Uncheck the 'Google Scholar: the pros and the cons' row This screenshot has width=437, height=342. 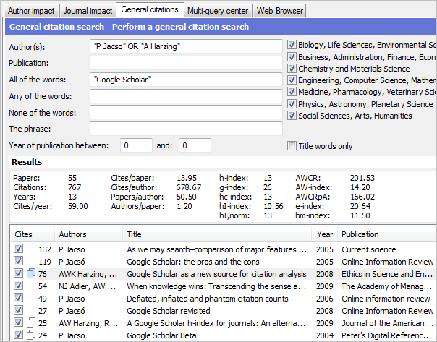18,261
